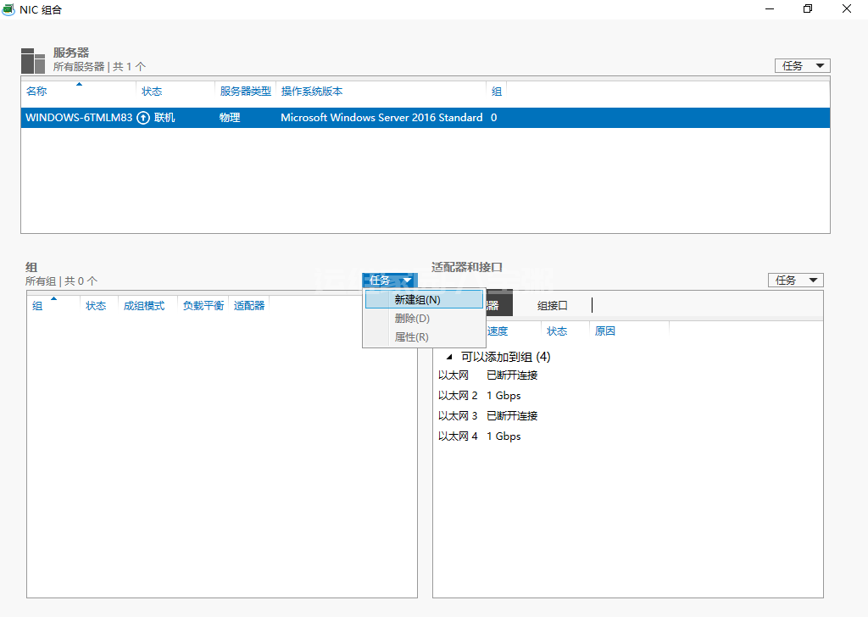The image size is (868, 617).
Task: Collapse the 组 section's open 任务 dropdown
Action: point(389,281)
